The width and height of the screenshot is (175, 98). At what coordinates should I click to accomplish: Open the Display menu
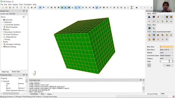(x=15, y=4)
